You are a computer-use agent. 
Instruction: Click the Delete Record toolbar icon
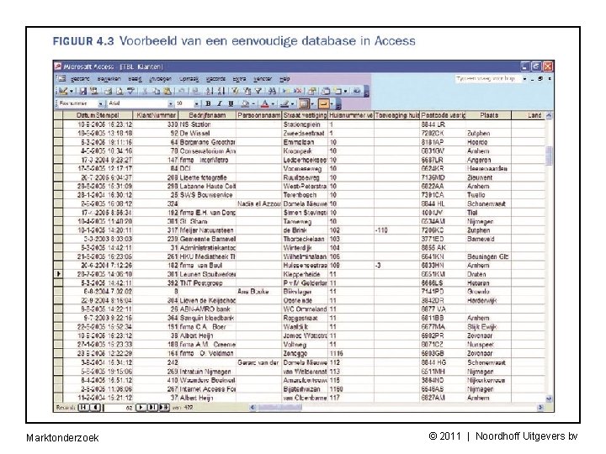point(298,91)
